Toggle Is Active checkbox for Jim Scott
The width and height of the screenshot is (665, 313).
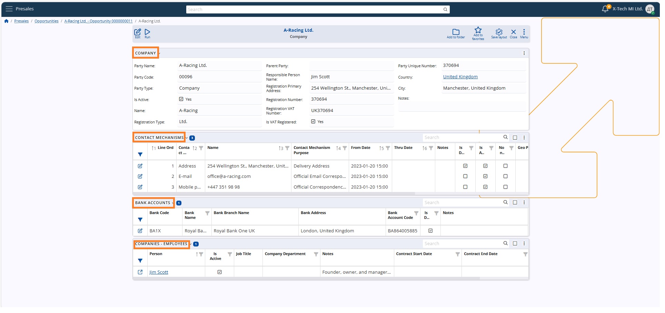219,272
